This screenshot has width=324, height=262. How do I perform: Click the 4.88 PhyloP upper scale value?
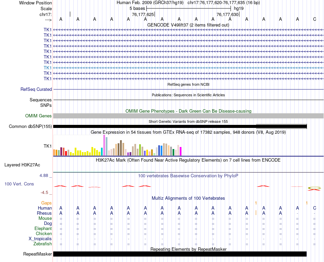(x=44, y=176)
